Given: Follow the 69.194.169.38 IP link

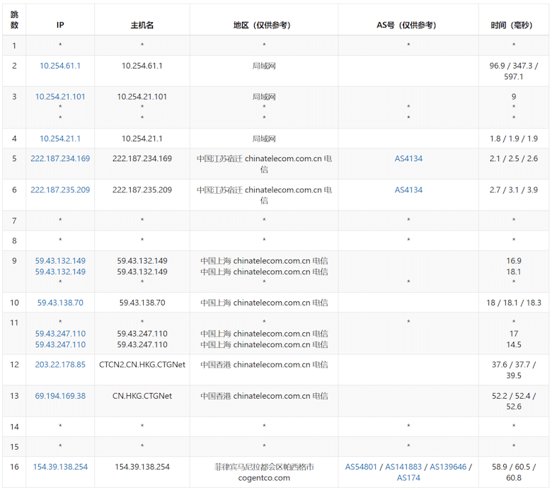Looking at the screenshot, I should click(60, 396).
